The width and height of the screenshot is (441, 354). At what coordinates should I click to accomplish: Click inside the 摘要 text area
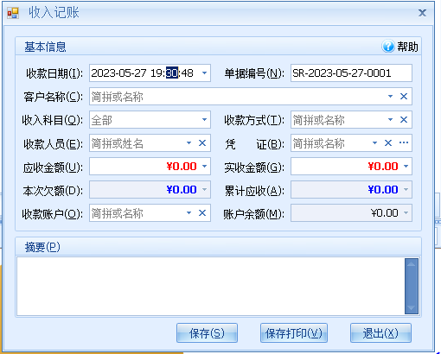[x=210, y=286]
